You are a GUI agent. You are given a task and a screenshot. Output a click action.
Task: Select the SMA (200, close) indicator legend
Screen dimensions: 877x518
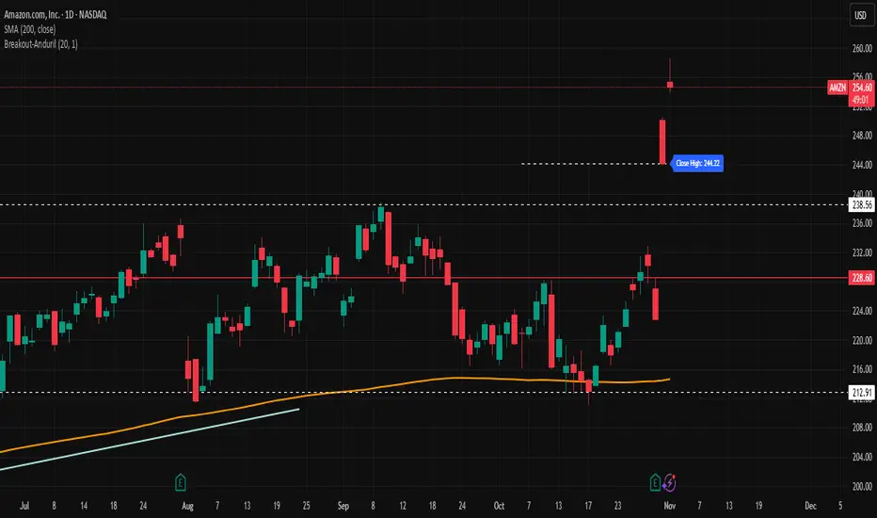tap(30, 29)
